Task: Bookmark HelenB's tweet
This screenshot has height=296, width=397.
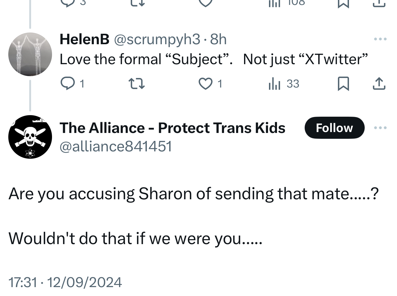Action: (343, 84)
